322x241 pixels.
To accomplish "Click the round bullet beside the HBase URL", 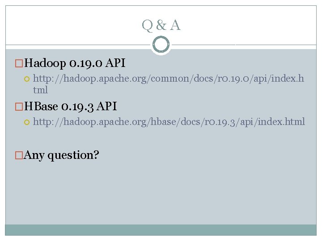I will (x=26, y=121).
